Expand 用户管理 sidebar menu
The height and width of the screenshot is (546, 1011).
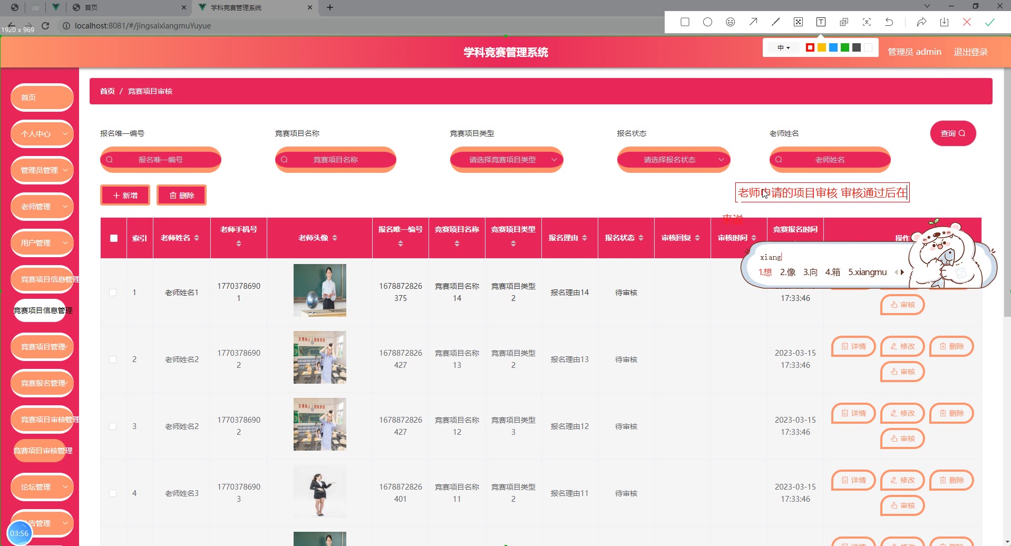coord(42,243)
